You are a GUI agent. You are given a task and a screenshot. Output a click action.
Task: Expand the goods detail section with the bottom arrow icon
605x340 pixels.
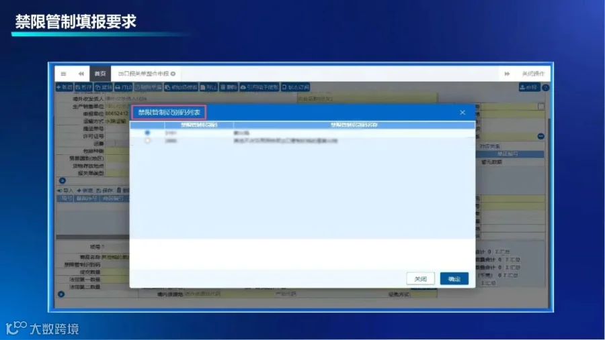61,294
